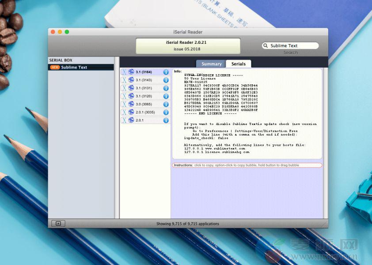Image resolution: width=372 pixels, height=265 pixels.
Task: Show info for the 3.1 (3120) entry
Action: (x=166, y=96)
